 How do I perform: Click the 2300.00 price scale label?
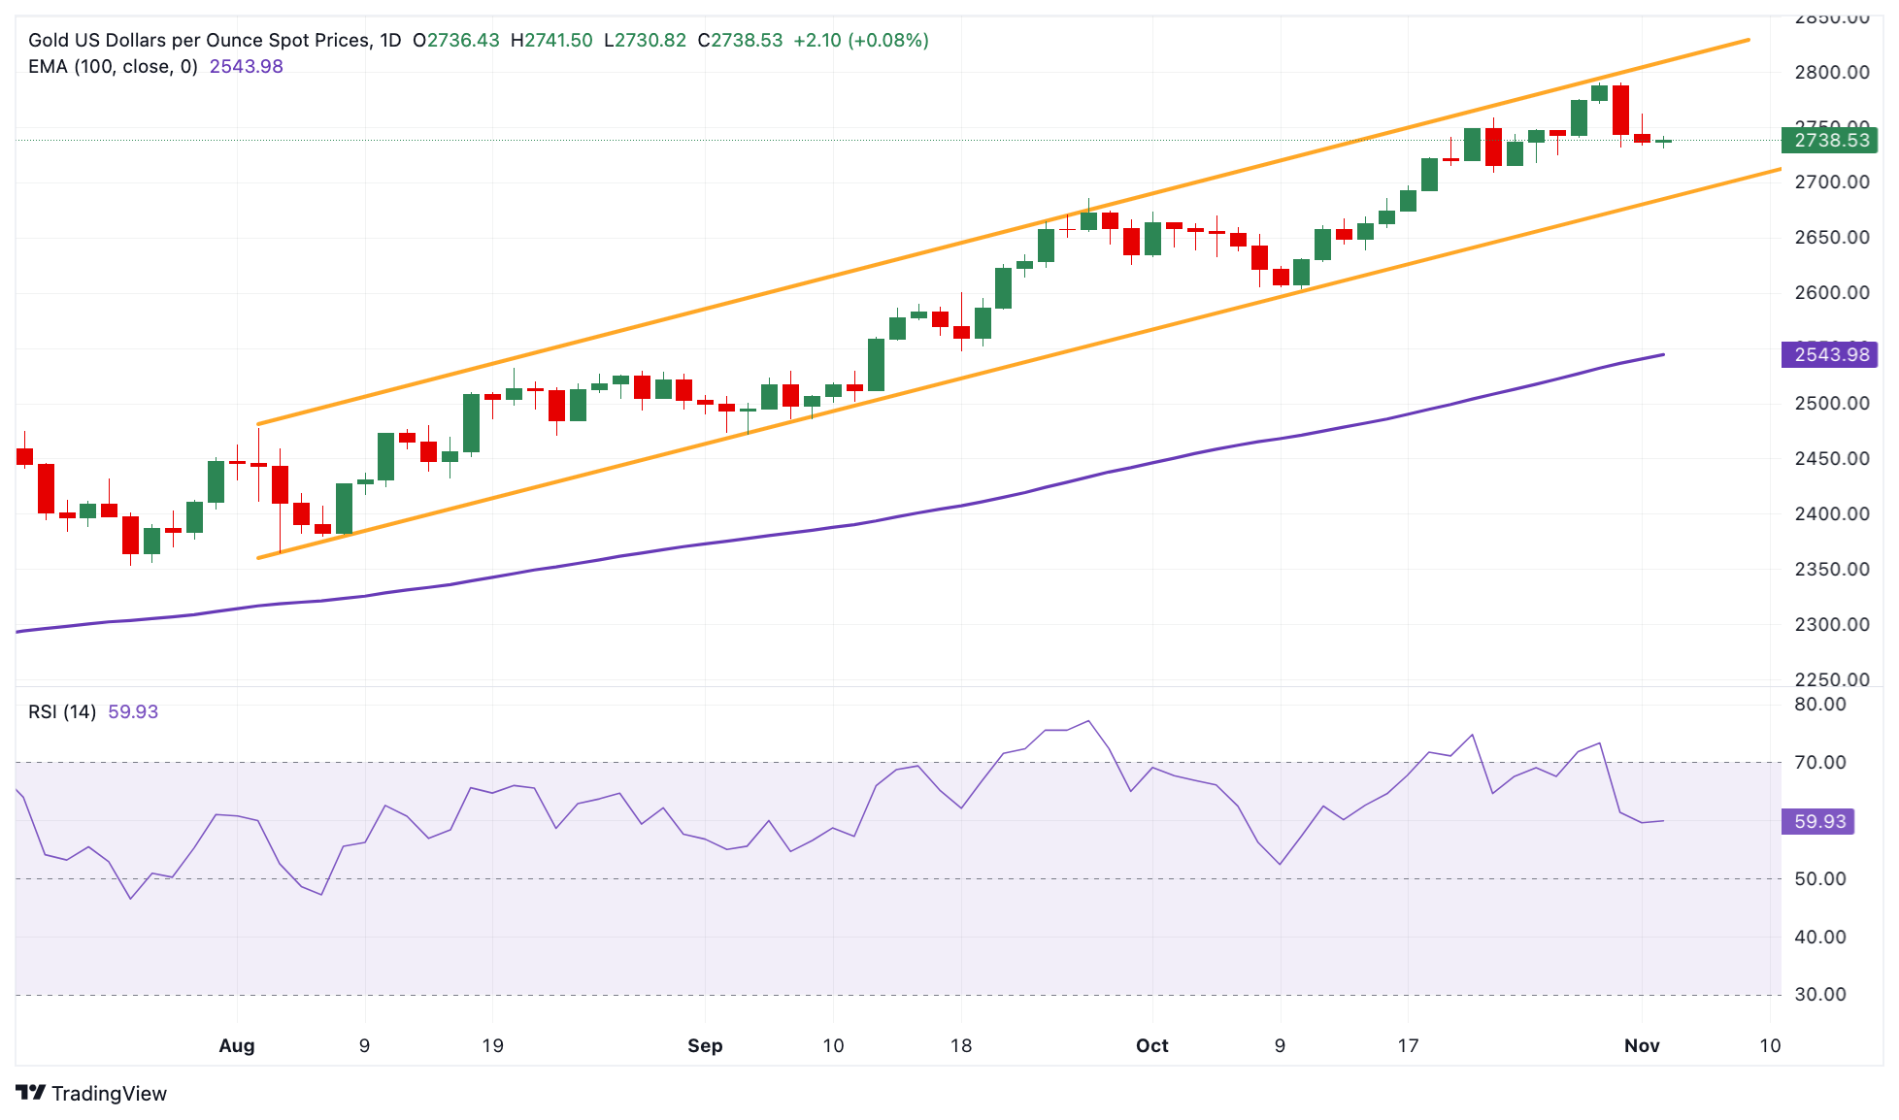click(1831, 625)
